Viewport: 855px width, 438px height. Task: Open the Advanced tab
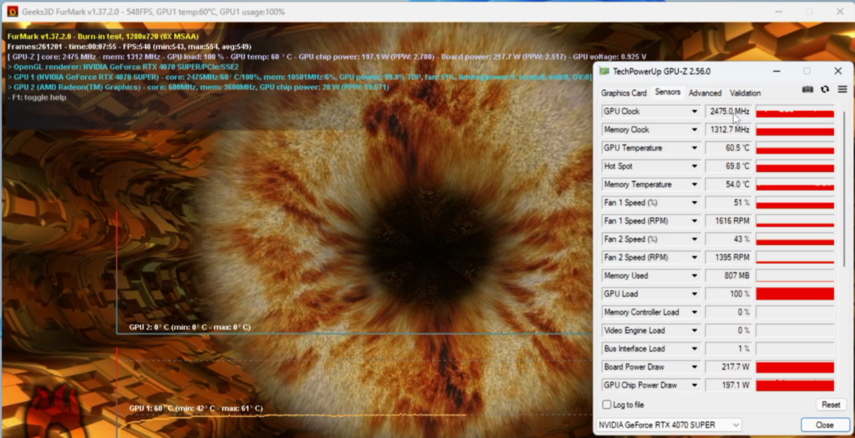click(x=705, y=93)
